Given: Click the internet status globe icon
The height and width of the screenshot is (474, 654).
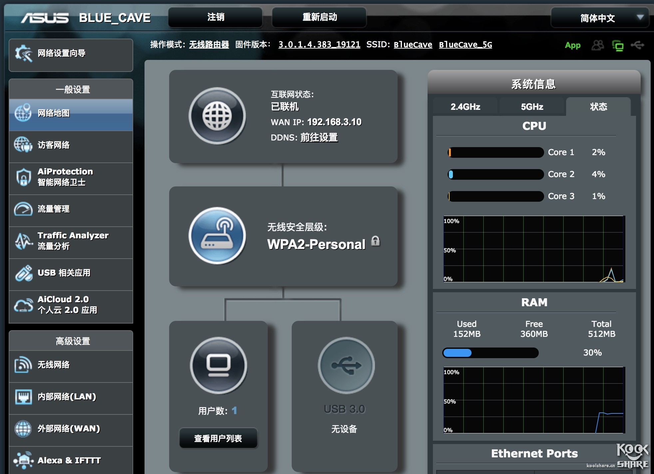Looking at the screenshot, I should (217, 116).
